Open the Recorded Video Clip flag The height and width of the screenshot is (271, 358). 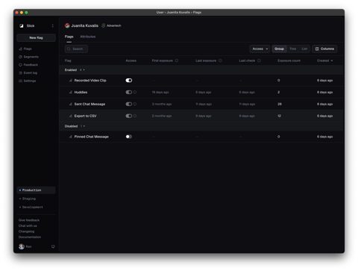[x=90, y=81]
